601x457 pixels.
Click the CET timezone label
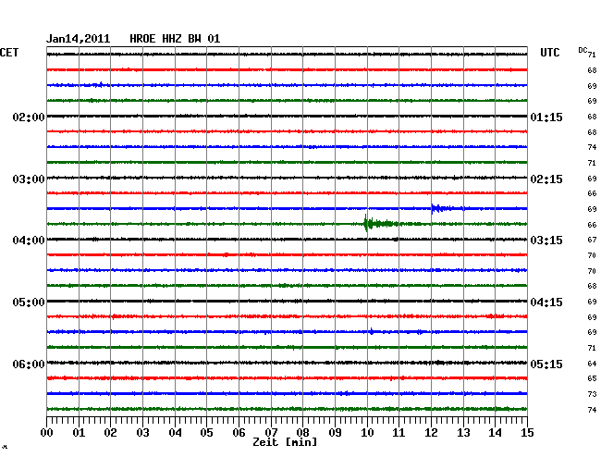tap(9, 53)
